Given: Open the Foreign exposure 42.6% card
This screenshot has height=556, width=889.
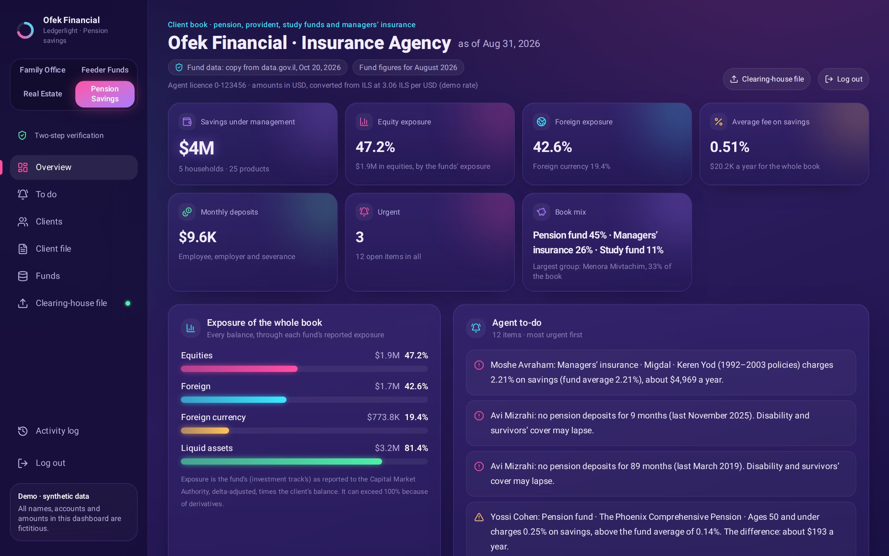Looking at the screenshot, I should pyautogui.click(x=607, y=144).
